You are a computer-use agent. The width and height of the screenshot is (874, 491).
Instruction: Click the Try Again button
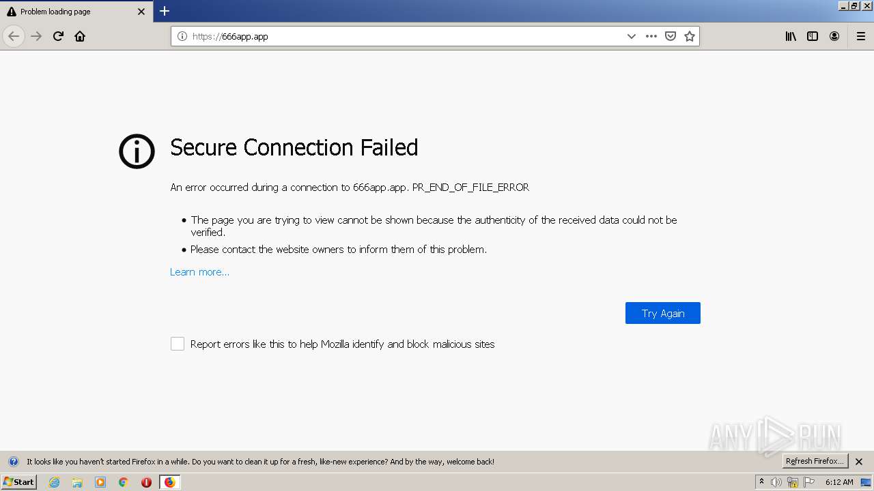pos(662,313)
